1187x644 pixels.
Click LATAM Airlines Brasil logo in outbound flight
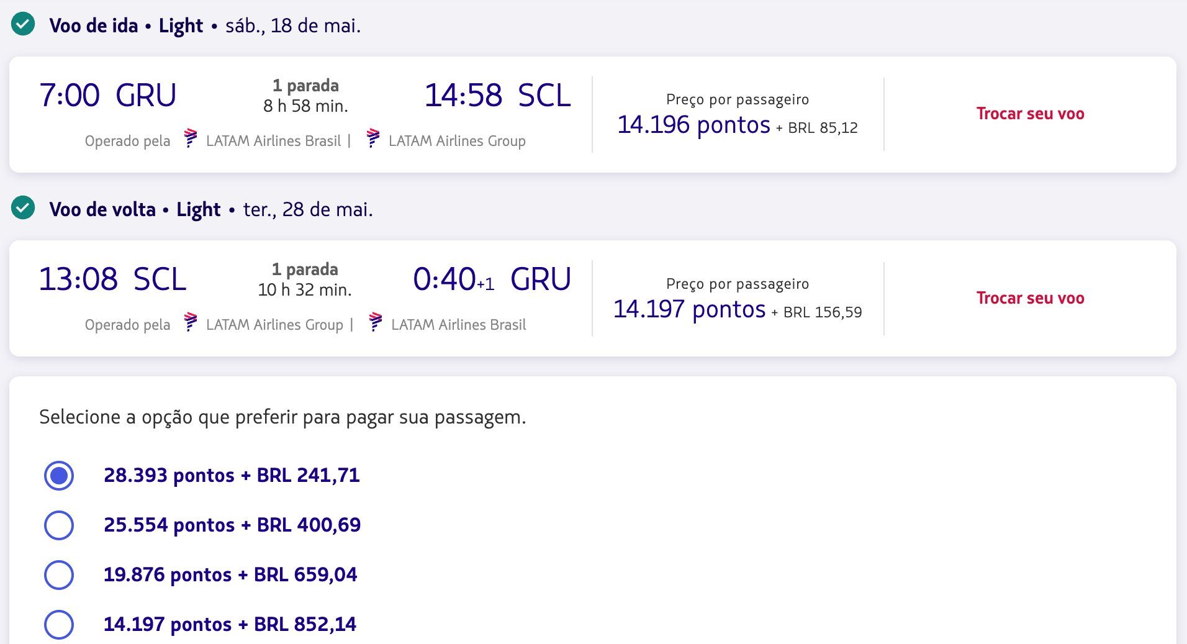(x=191, y=138)
